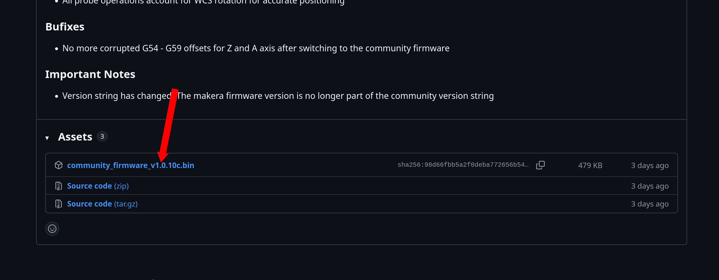This screenshot has width=719, height=280.
Task: Click the firmware bin's "3 days ago" timestamp
Action: pos(649,165)
